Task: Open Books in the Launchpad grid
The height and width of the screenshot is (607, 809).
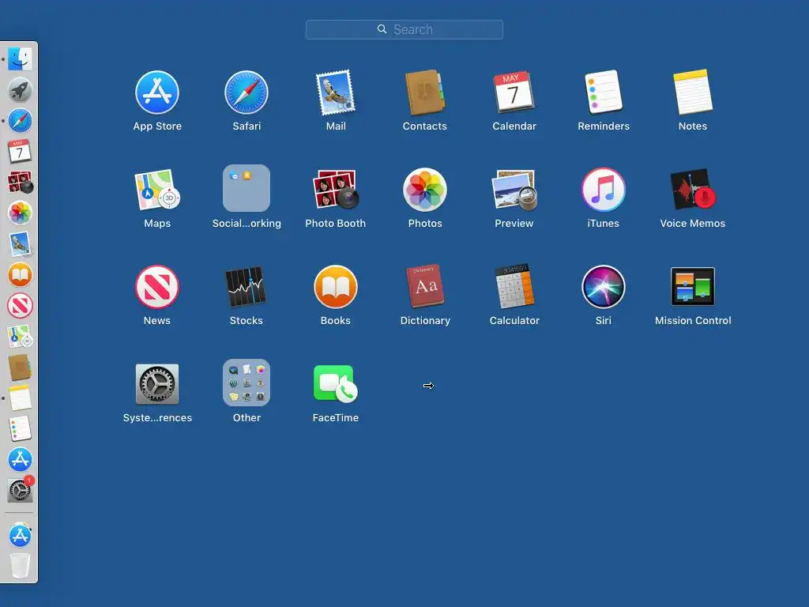Action: pyautogui.click(x=336, y=287)
